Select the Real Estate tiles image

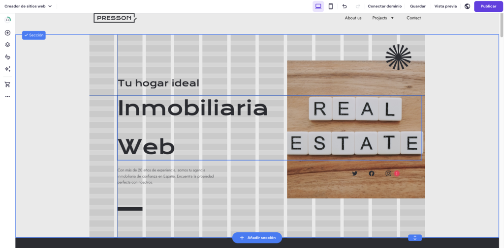coord(356,129)
